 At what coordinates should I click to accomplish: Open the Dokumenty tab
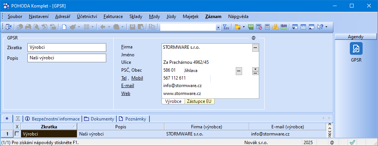pyautogui.click(x=99, y=119)
